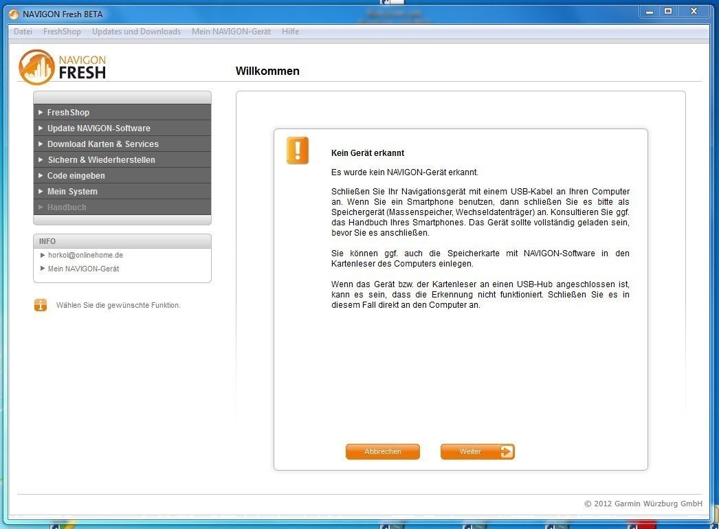Select Sichern & Wiederherstellen
The image size is (719, 529).
(122, 160)
